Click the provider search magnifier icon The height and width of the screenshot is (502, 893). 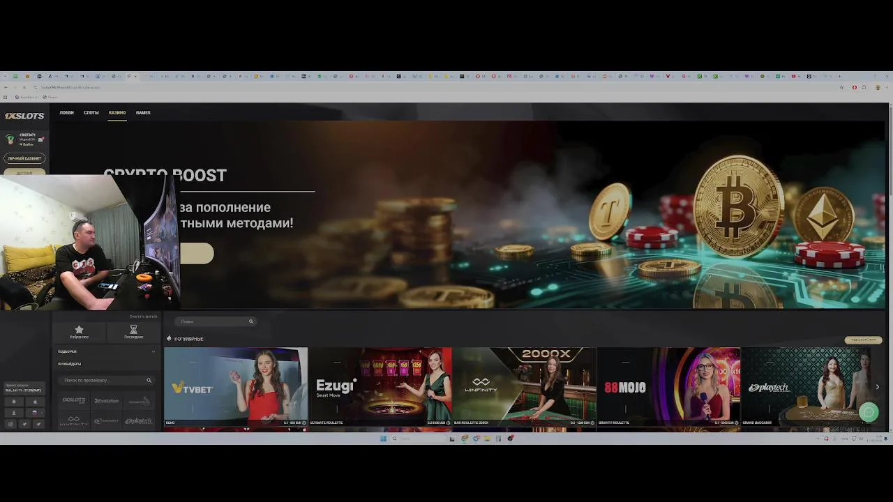pyautogui.click(x=149, y=380)
